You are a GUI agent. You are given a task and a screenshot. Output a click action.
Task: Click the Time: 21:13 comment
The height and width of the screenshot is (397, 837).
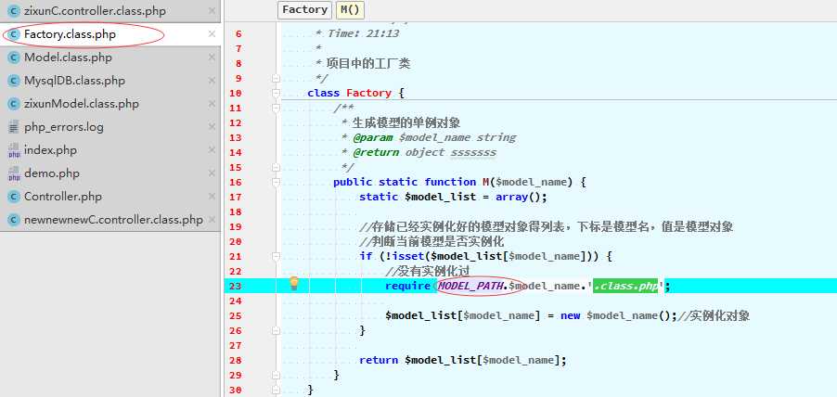tap(363, 33)
